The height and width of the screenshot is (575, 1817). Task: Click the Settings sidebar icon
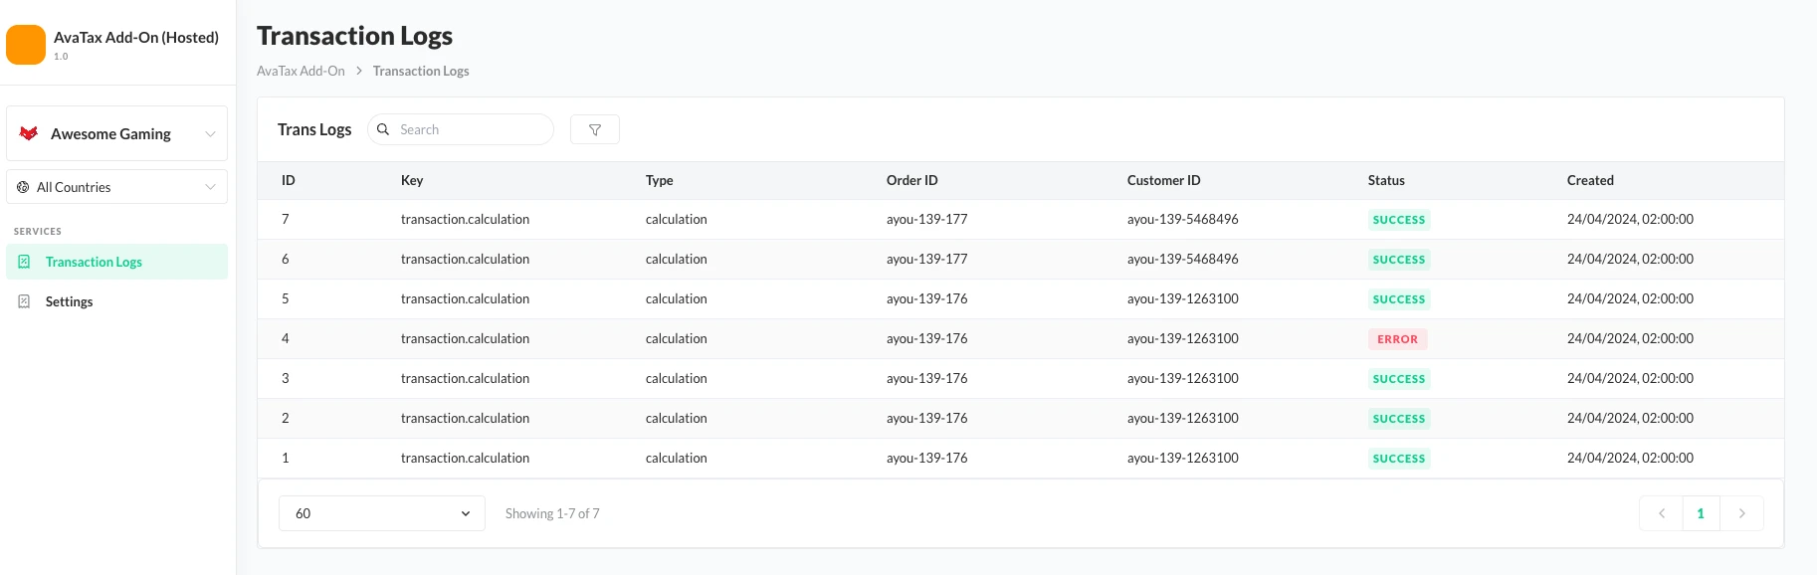point(24,301)
